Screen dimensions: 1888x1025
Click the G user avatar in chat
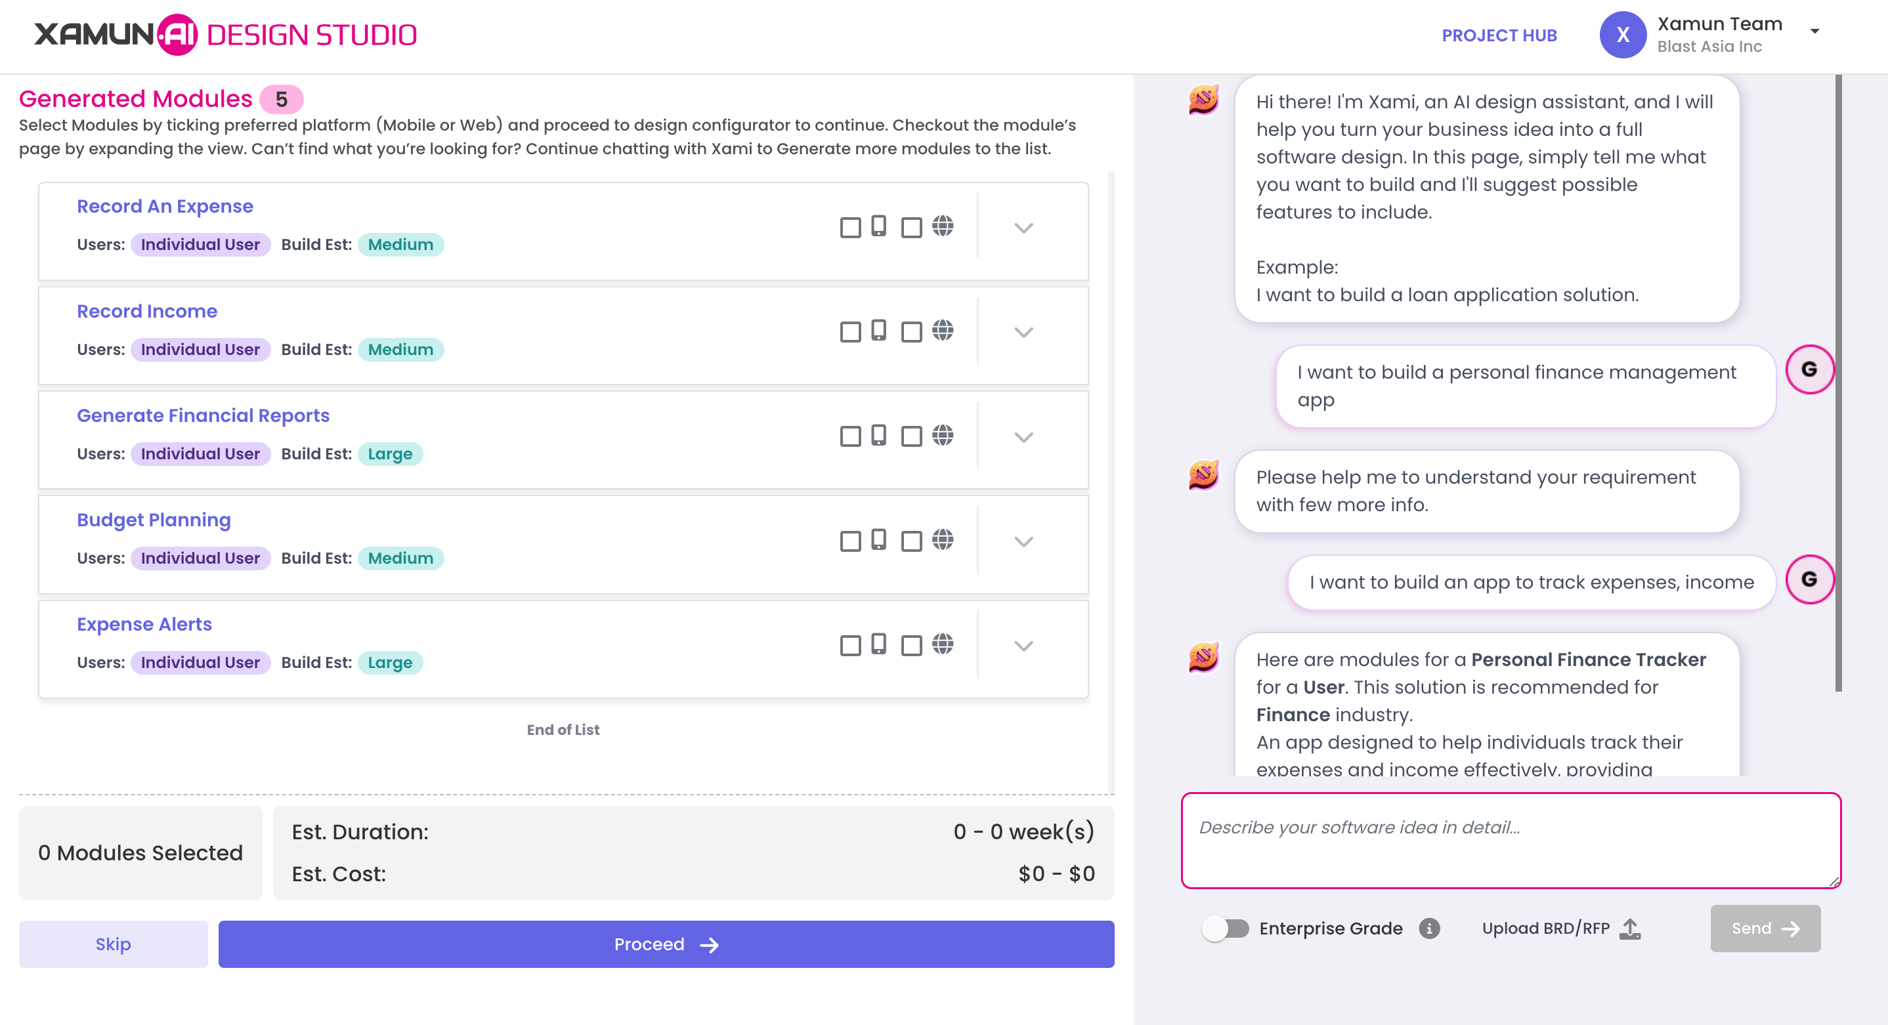[x=1811, y=369]
